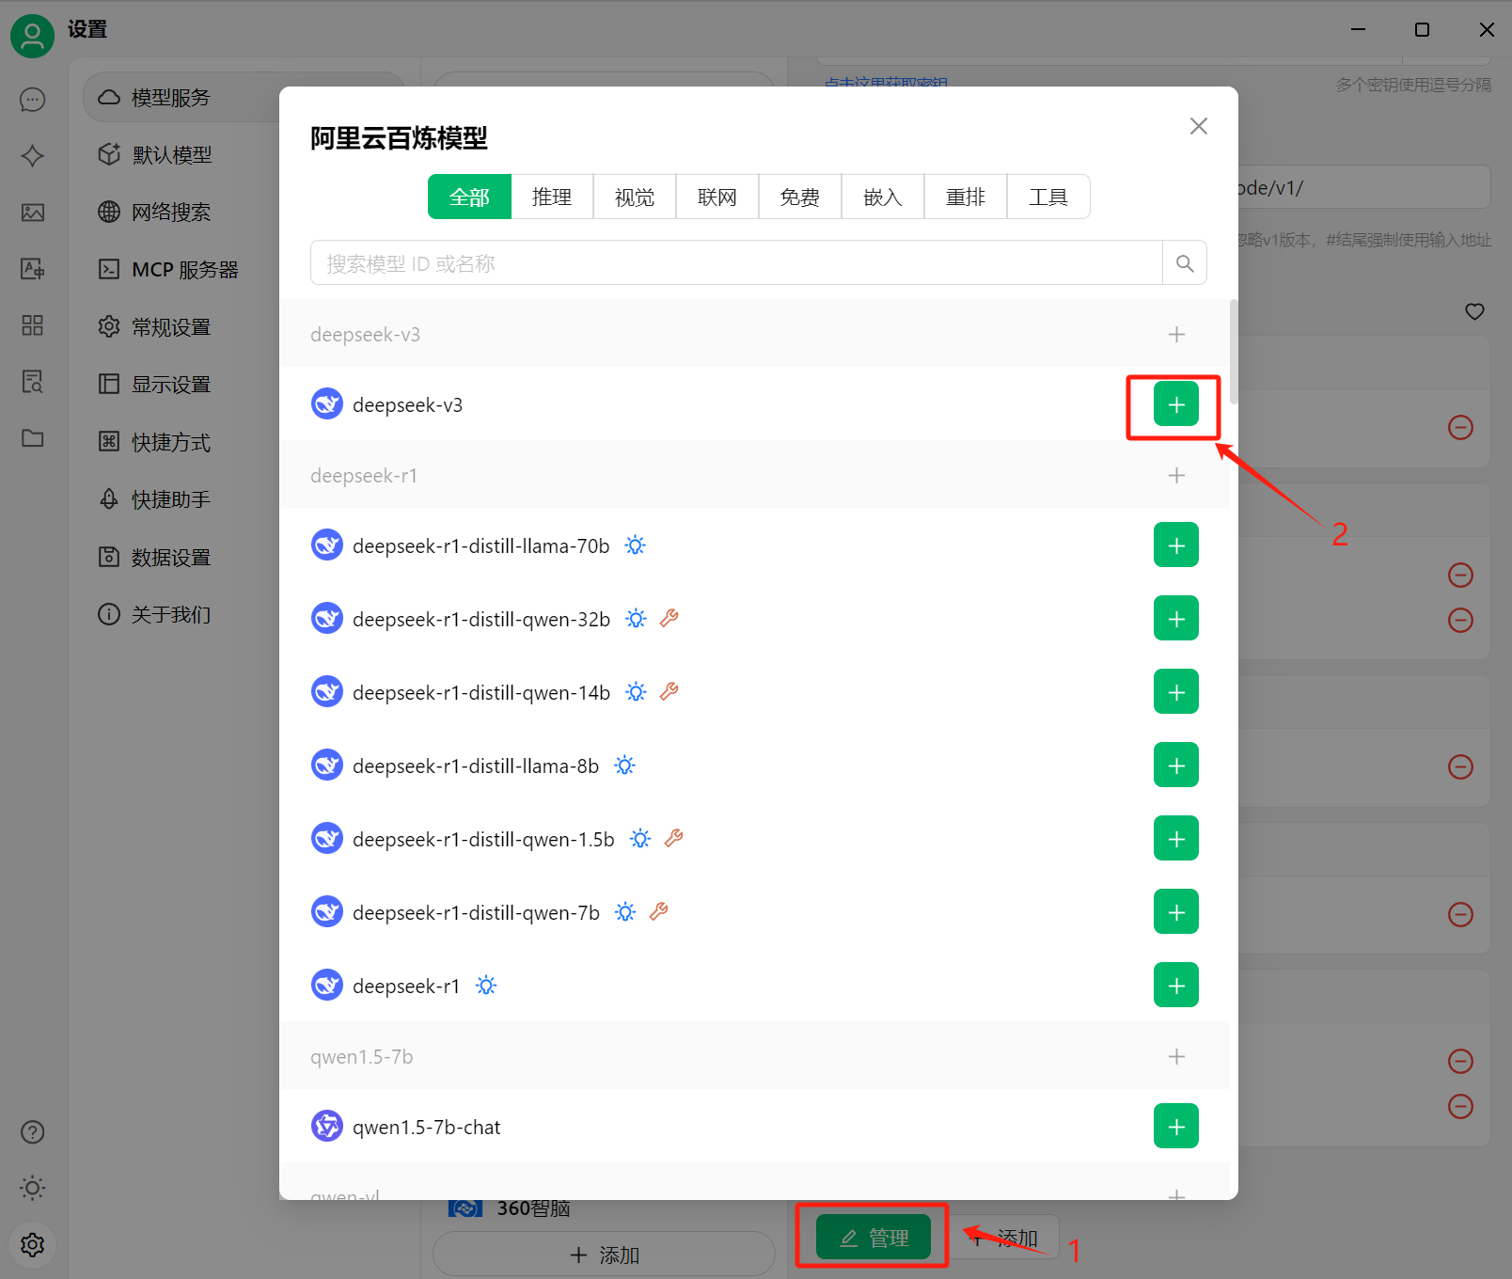Open the agents sparkle sidebar icon

pos(33,156)
